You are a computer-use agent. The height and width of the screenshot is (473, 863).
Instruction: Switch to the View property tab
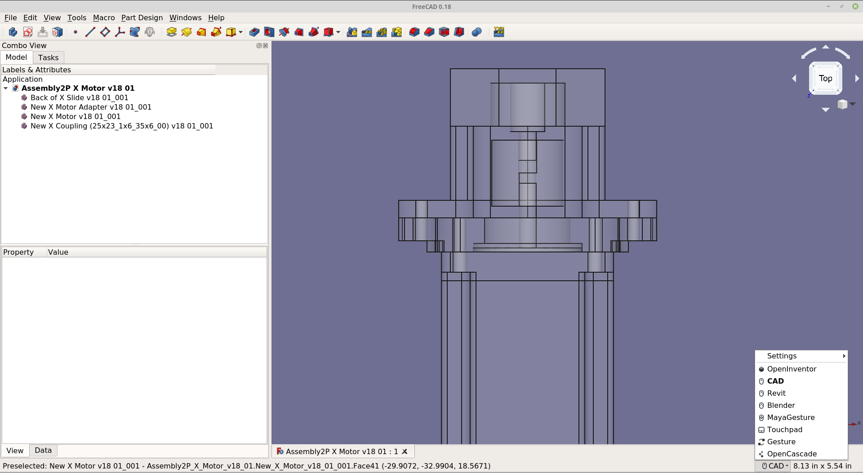15,451
